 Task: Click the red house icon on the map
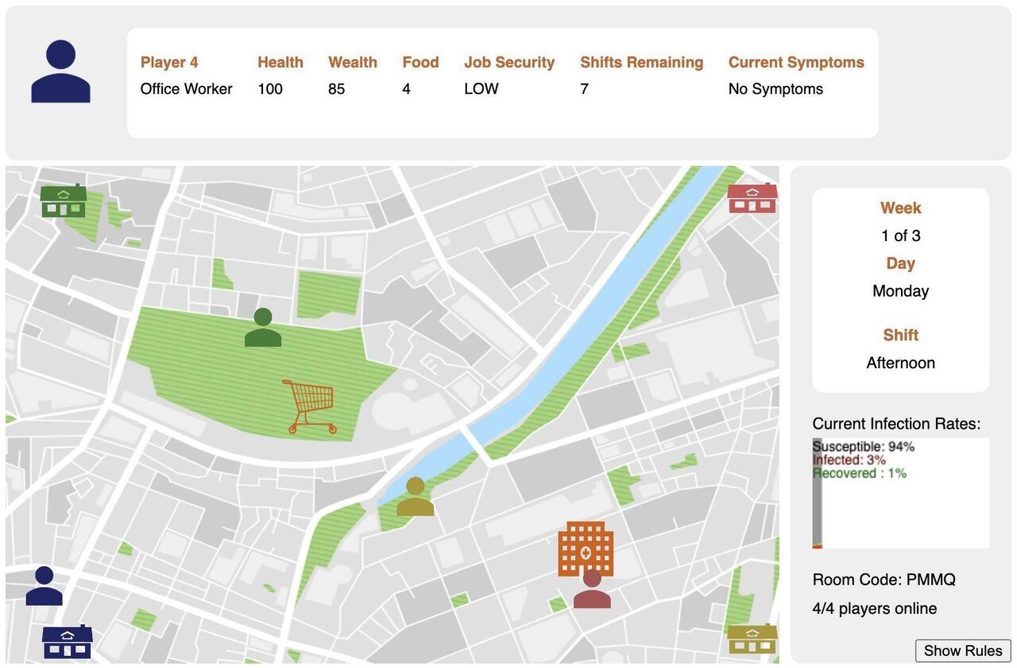click(x=752, y=197)
